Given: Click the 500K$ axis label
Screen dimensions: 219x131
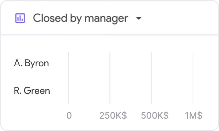Looking at the screenshot, I should (x=155, y=115).
